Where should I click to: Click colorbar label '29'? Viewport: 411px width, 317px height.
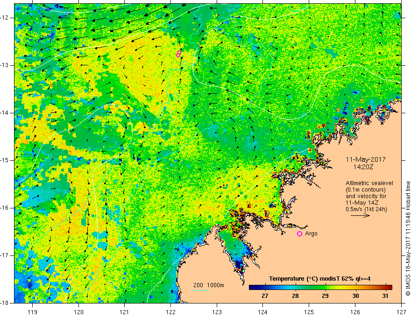point(325,296)
